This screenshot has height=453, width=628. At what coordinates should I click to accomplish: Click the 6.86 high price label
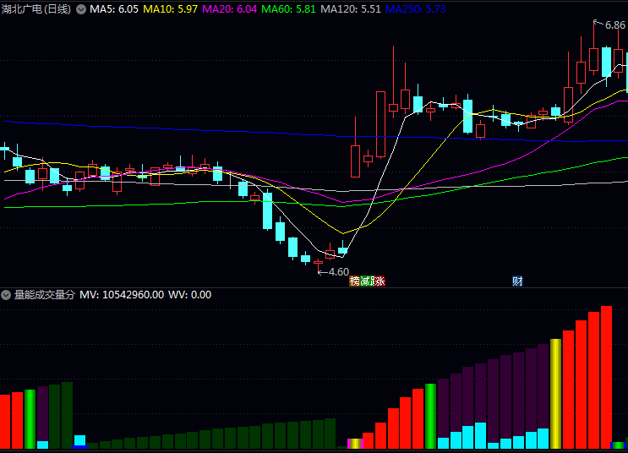614,25
